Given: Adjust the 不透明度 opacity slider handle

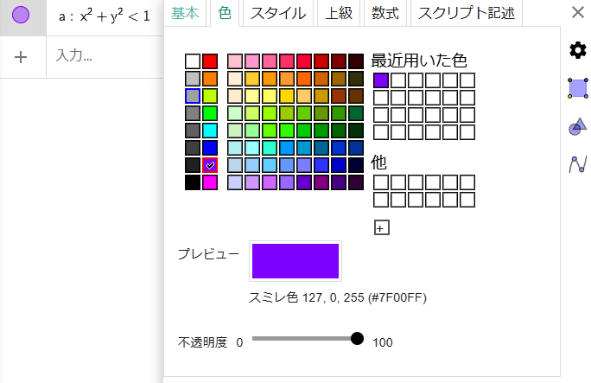Looking at the screenshot, I should point(357,339).
